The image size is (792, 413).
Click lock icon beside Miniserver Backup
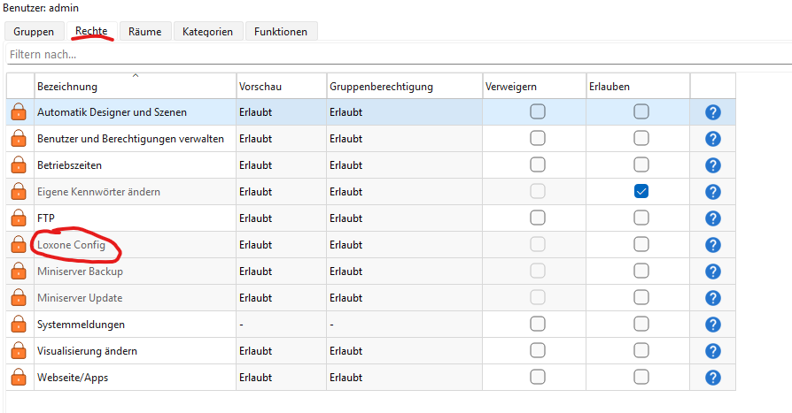pyautogui.click(x=19, y=272)
